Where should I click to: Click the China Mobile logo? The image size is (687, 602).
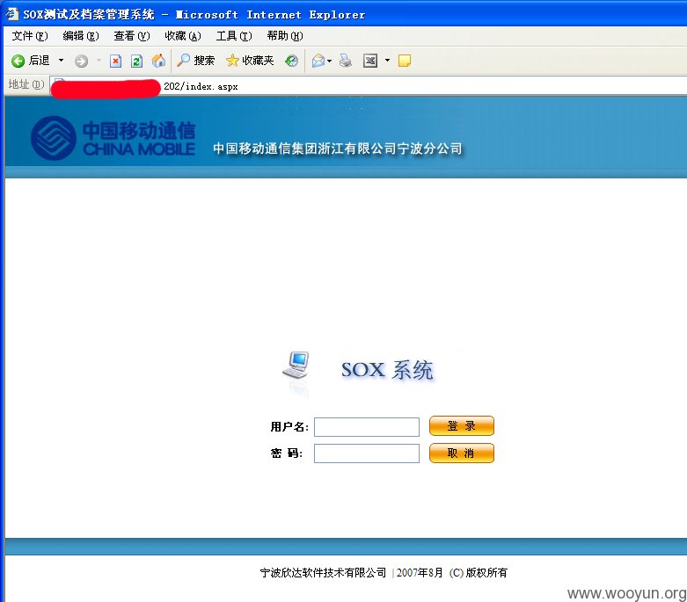pos(113,137)
